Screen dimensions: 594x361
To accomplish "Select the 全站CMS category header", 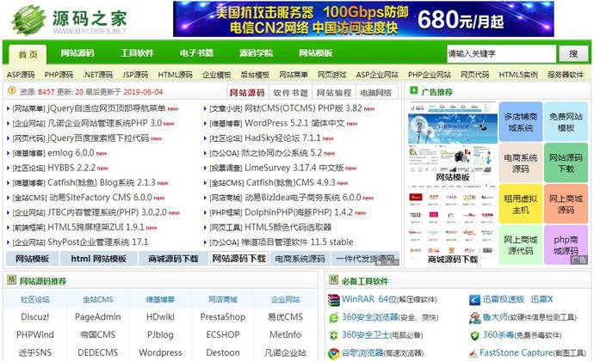I will pos(98,299).
